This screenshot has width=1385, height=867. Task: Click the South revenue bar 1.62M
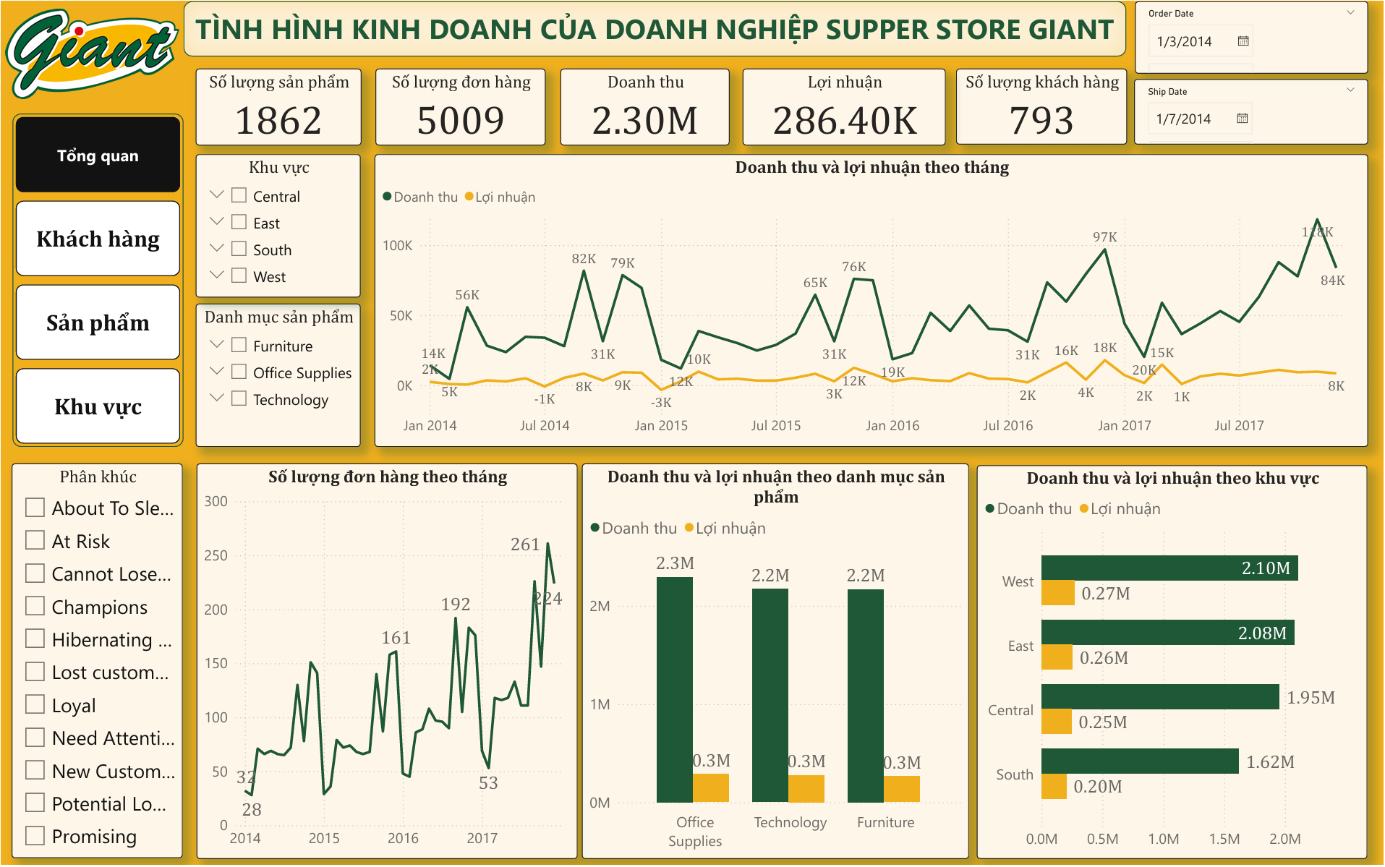point(1140,761)
